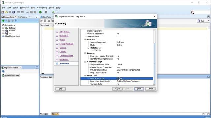Click the Paste toolbar icon
Screen dimensions: 211x118
(x=35, y=12)
